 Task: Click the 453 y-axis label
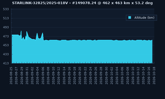6,45
